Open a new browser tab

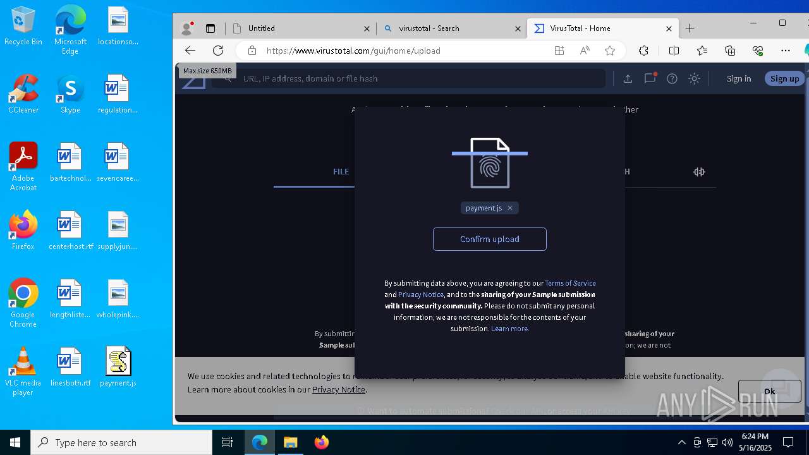click(690, 28)
